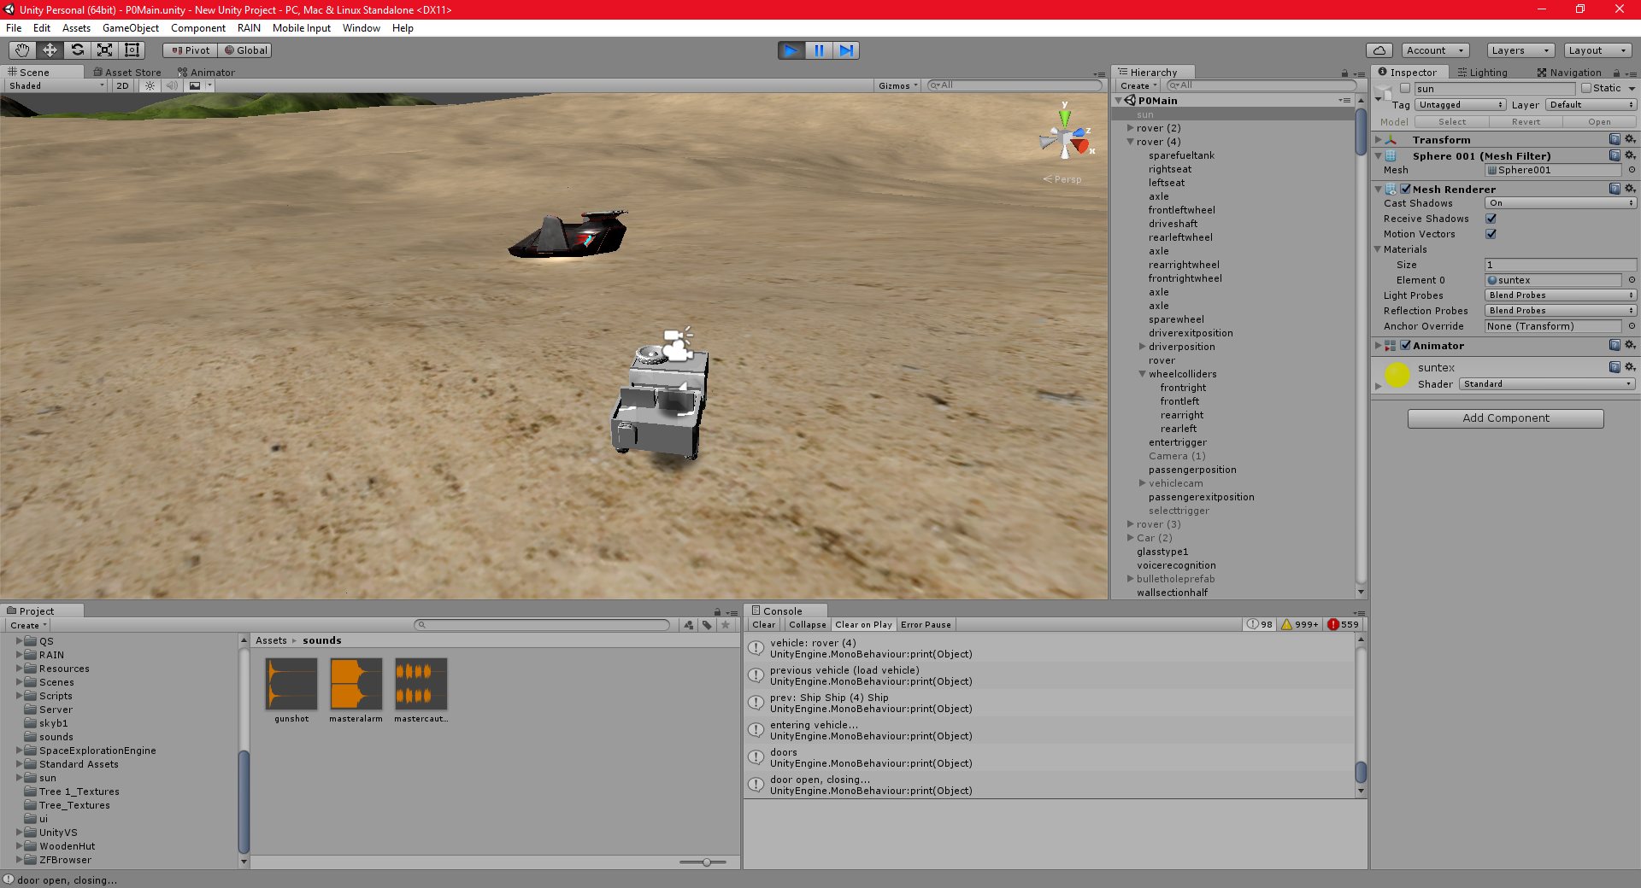This screenshot has width=1641, height=888.
Task: Select the Rotate tool
Action: click(77, 50)
